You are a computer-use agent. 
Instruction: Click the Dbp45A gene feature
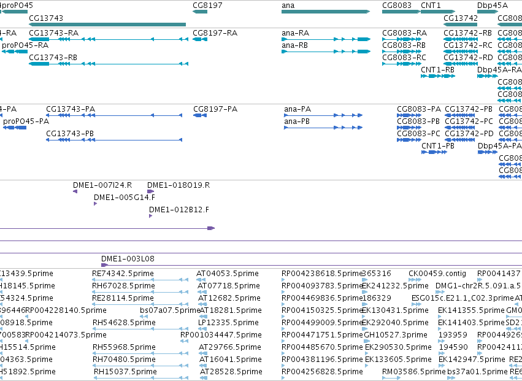coord(488,12)
